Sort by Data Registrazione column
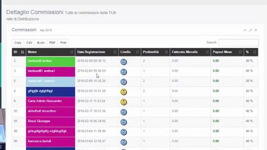The width and height of the screenshot is (267, 150). tap(97, 52)
